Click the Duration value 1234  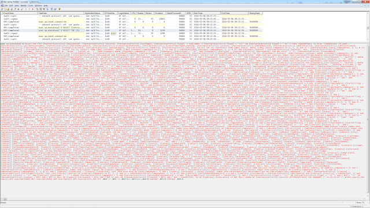[162, 31]
